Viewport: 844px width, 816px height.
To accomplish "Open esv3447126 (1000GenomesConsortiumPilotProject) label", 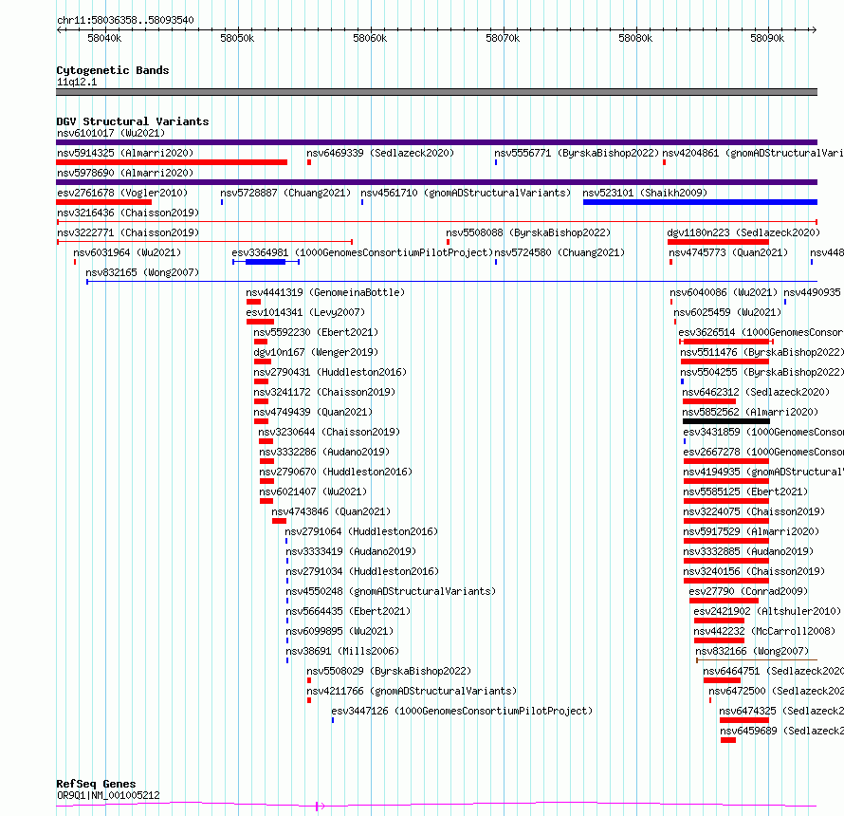I will (462, 711).
